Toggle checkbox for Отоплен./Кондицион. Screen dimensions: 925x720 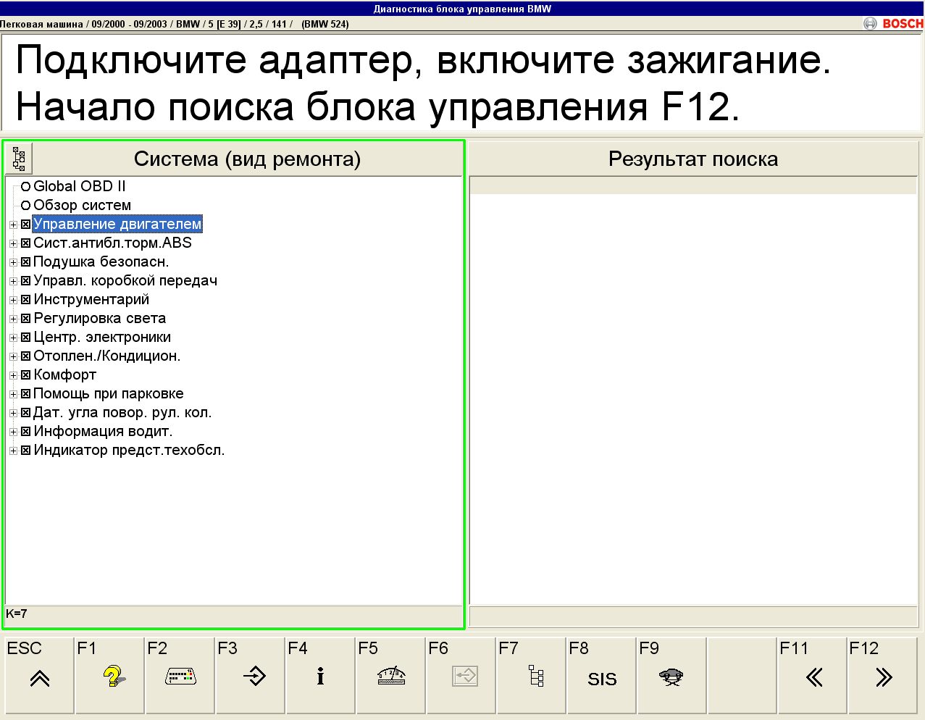coord(25,356)
